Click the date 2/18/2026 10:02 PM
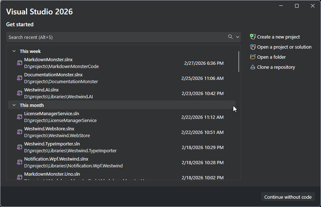This screenshot has height=207, width=321. pyautogui.click(x=203, y=177)
